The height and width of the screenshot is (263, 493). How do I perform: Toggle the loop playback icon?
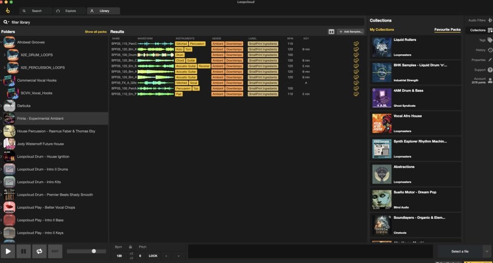(39, 251)
